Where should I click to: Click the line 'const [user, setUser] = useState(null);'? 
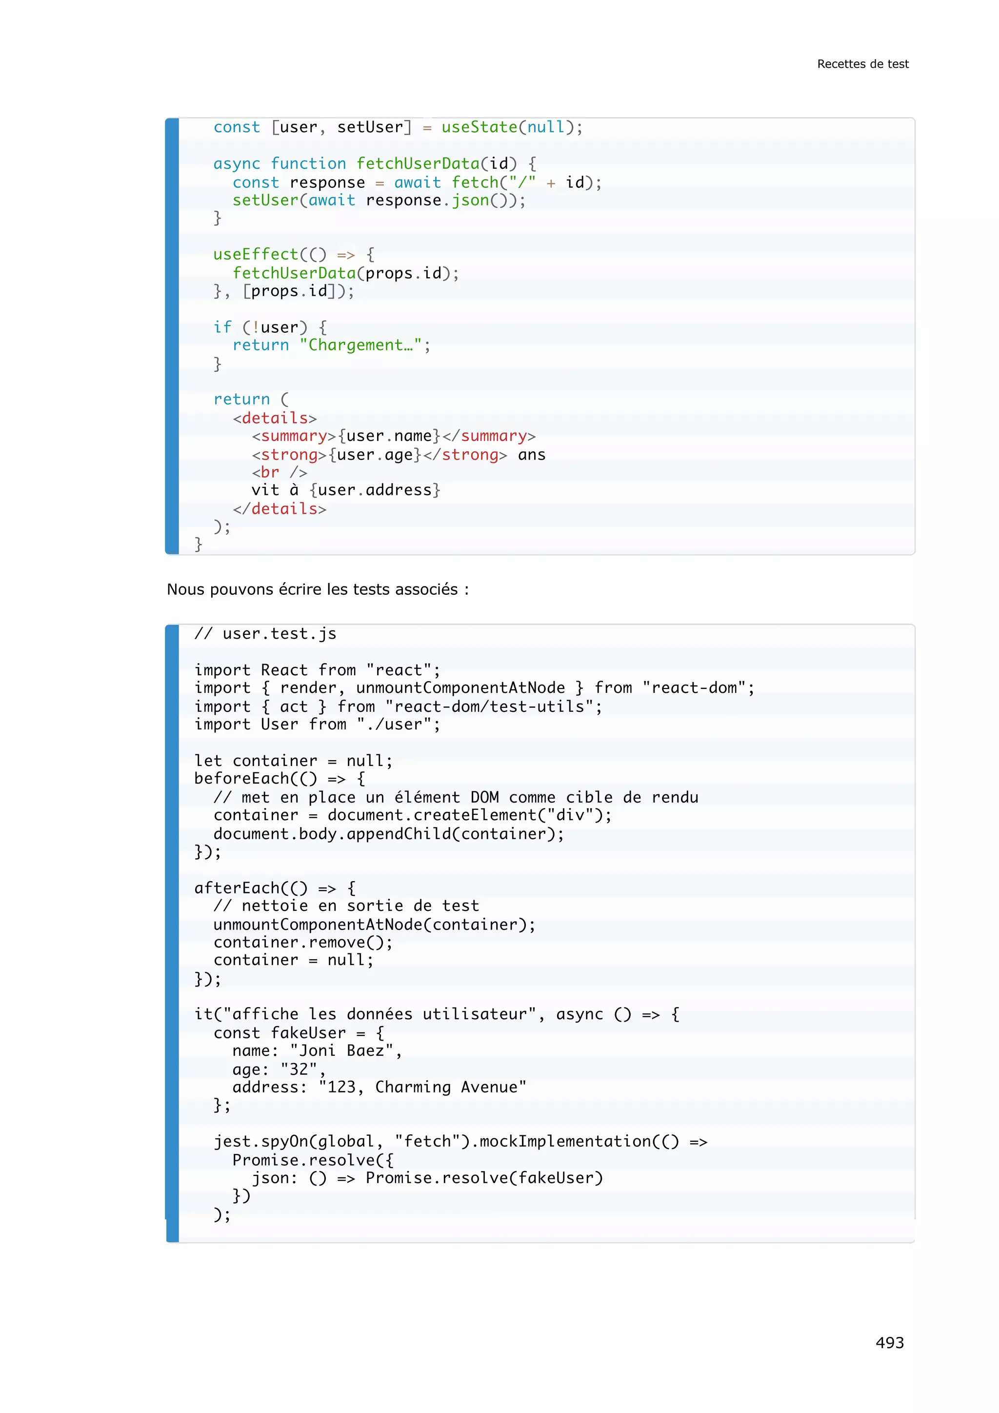coord(398,127)
